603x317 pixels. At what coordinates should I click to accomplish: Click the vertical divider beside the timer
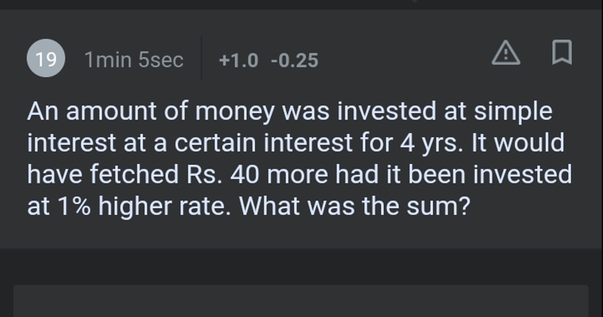[201, 58]
